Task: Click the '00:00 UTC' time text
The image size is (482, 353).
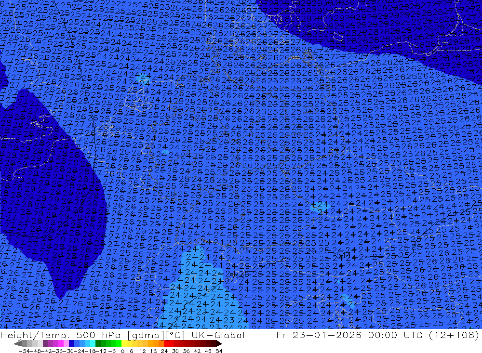Action: coord(395,335)
